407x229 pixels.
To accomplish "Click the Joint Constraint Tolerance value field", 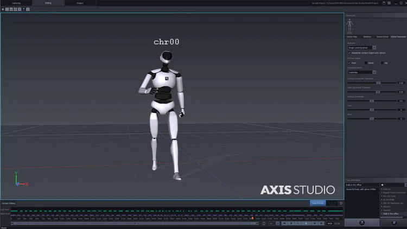I will click(401, 92).
